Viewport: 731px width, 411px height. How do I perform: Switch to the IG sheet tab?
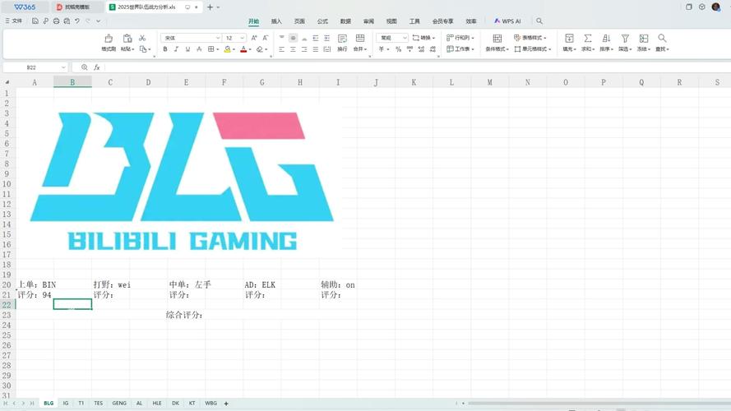66,403
